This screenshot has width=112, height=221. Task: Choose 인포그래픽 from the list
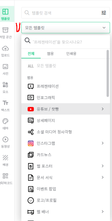pyautogui.click(x=66, y=98)
